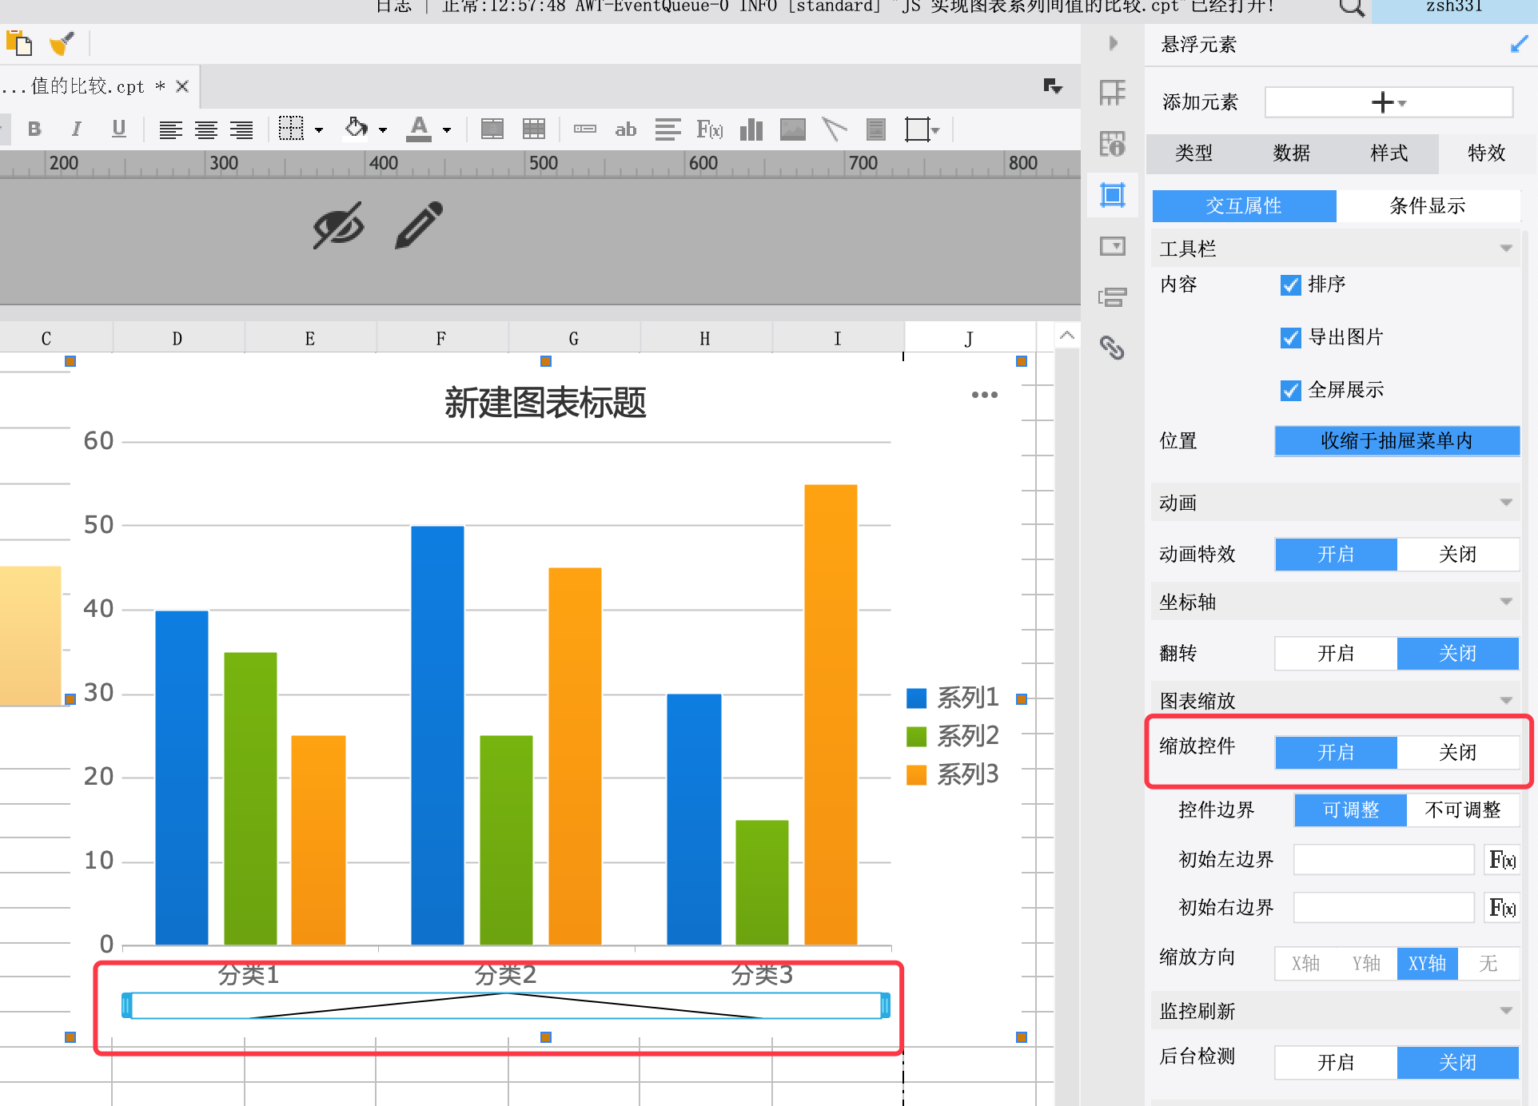
Task: Click the merge cells icon
Action: [x=492, y=129]
